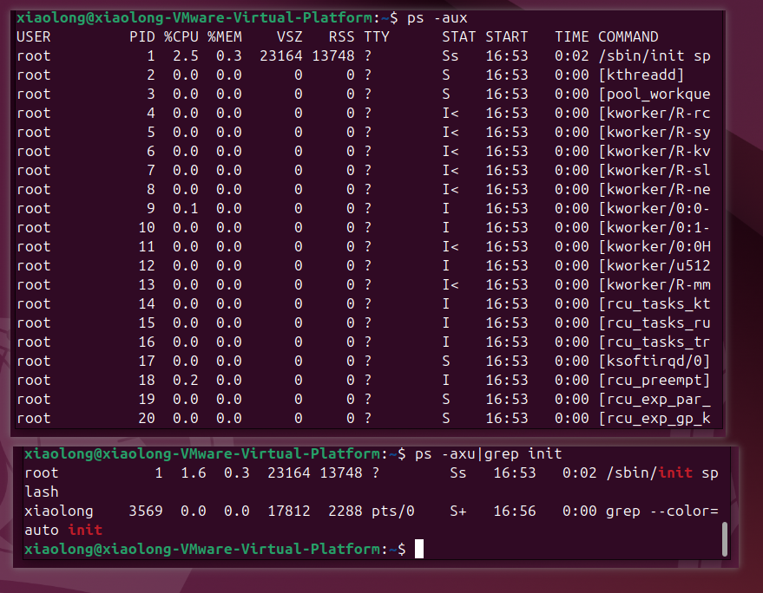Click the [rcu_exp_gp_k process name

[x=654, y=418]
